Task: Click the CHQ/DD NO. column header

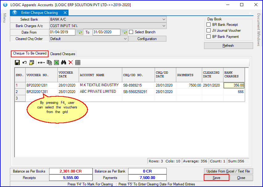Action: coord(138,75)
